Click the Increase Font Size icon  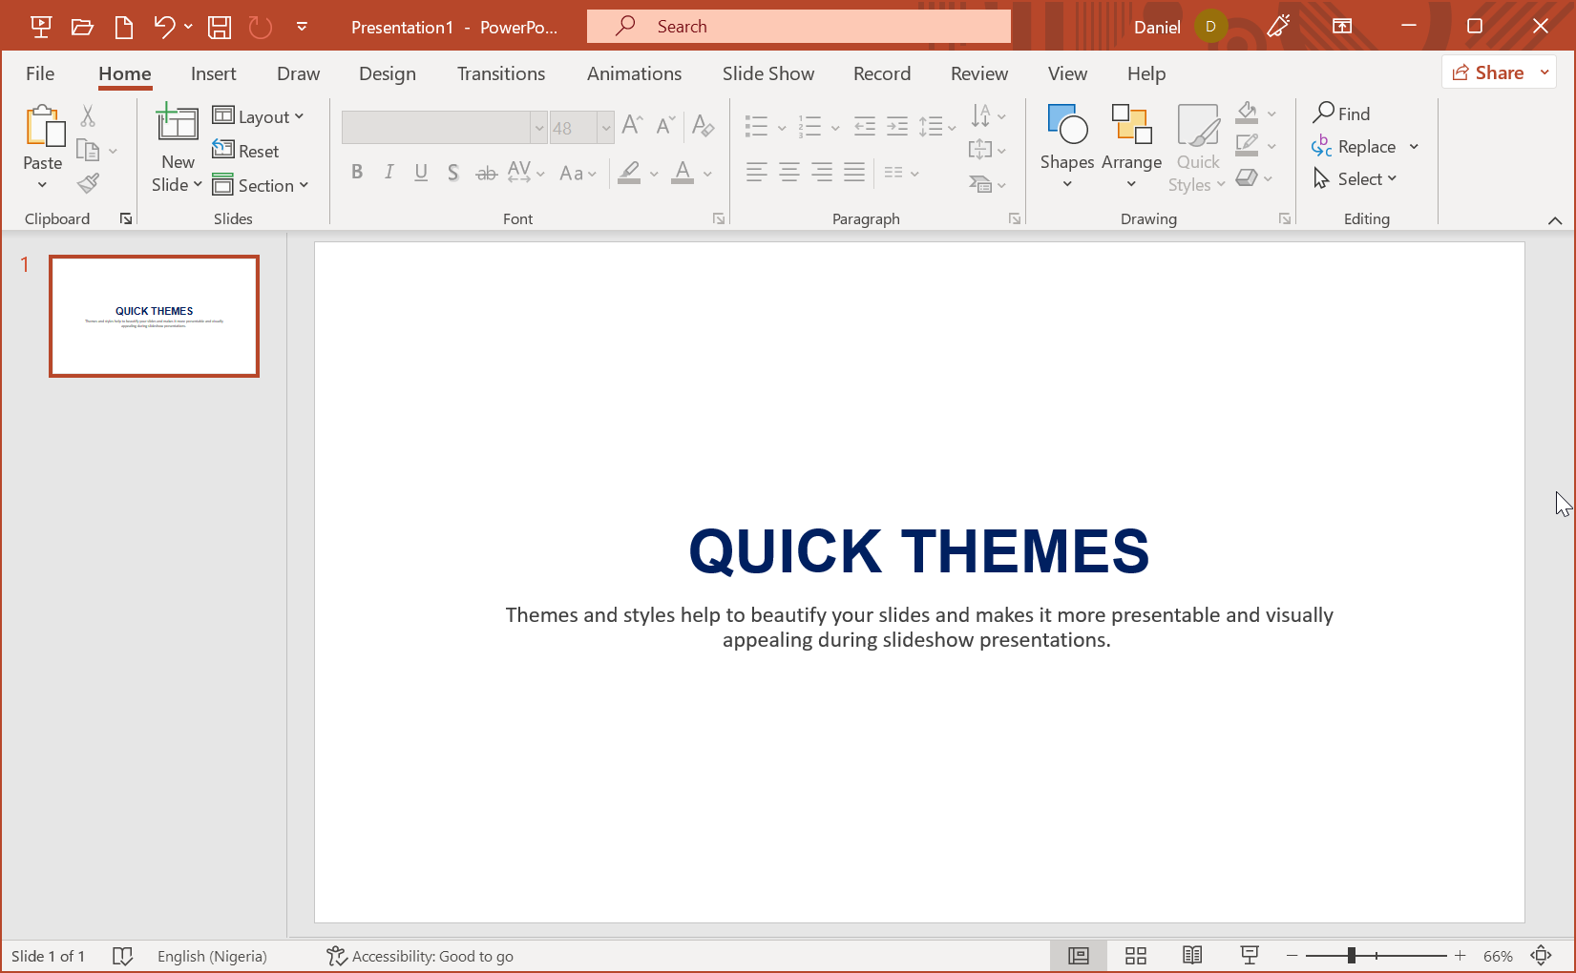tap(630, 124)
